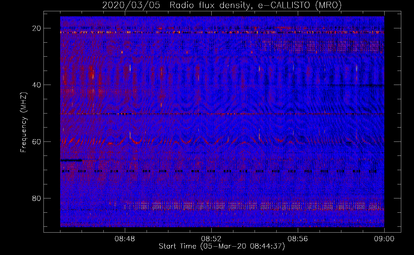Image resolution: width=414 pixels, height=255 pixels.
Task: Click the 08:56 time tick label
Action: click(298, 239)
